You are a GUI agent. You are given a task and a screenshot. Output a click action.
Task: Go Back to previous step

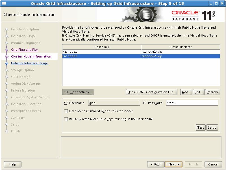(156, 164)
